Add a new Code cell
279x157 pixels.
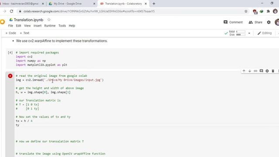[x=10, y=33]
